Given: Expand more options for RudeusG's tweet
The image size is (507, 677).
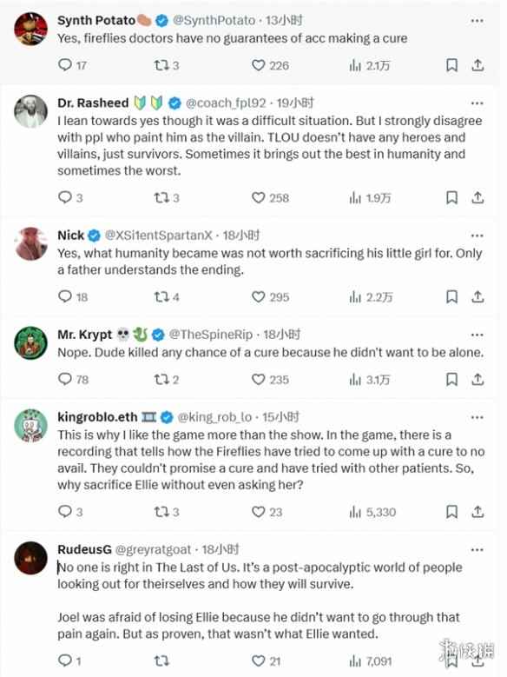Looking at the screenshot, I should pyautogui.click(x=477, y=550).
